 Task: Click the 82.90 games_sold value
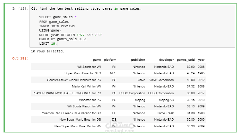[191, 67]
